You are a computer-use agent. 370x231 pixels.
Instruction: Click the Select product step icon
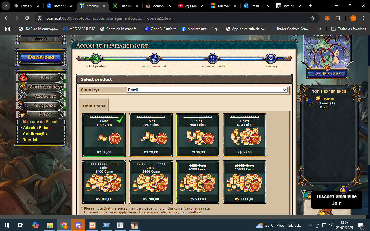coord(96,59)
